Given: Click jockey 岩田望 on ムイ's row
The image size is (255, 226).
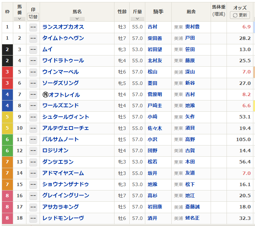Looking at the screenshot, I should click(155, 49).
